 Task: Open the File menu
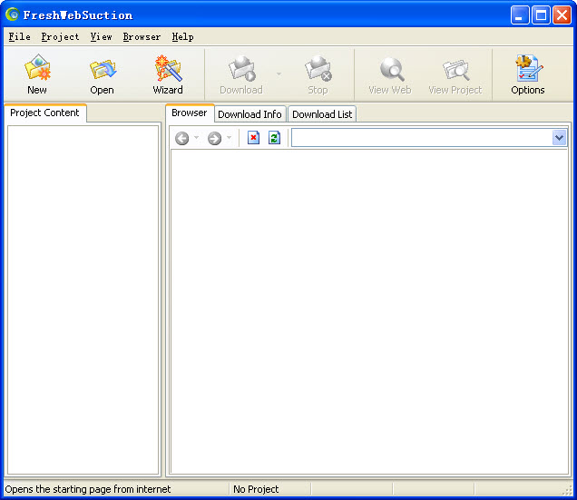(19, 37)
